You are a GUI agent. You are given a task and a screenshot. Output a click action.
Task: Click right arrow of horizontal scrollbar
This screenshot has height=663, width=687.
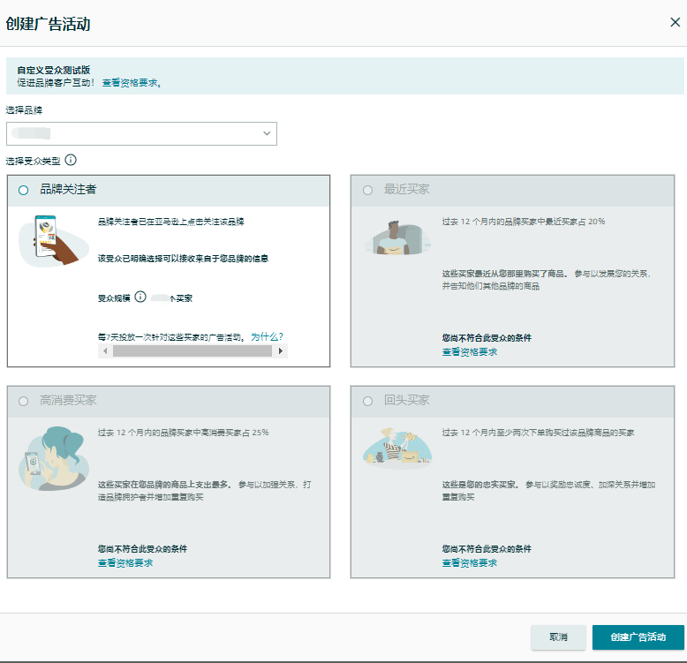[281, 351]
